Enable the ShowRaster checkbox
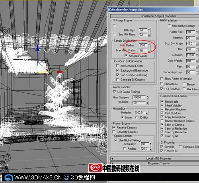199x183 pixels. [162, 84]
